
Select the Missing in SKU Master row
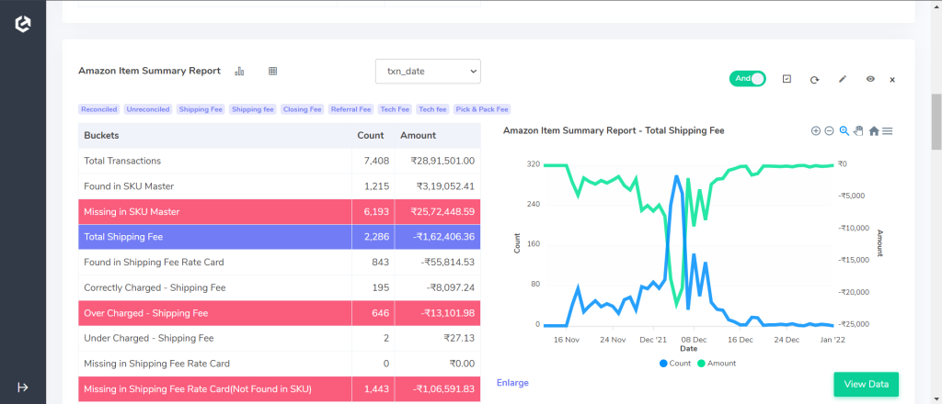pos(280,211)
